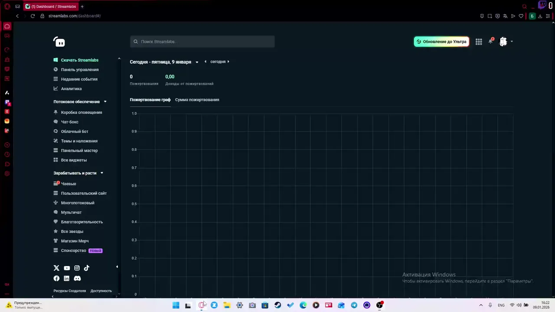This screenshot has height=312, width=555.
Task: Open Steam from the taskbar
Action: tap(277, 305)
